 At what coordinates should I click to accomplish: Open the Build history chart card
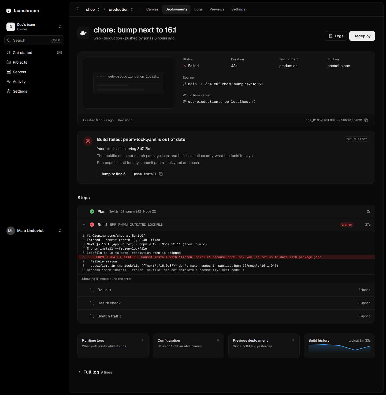339,346
